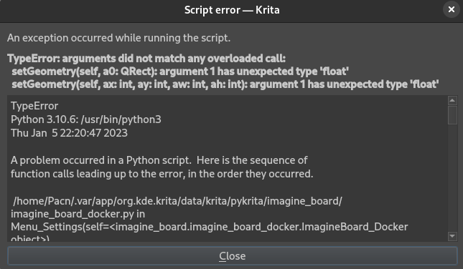
Task: Click the 'Thu Jan 5 22:20:47 2023' timestamp
Action: 69,133
